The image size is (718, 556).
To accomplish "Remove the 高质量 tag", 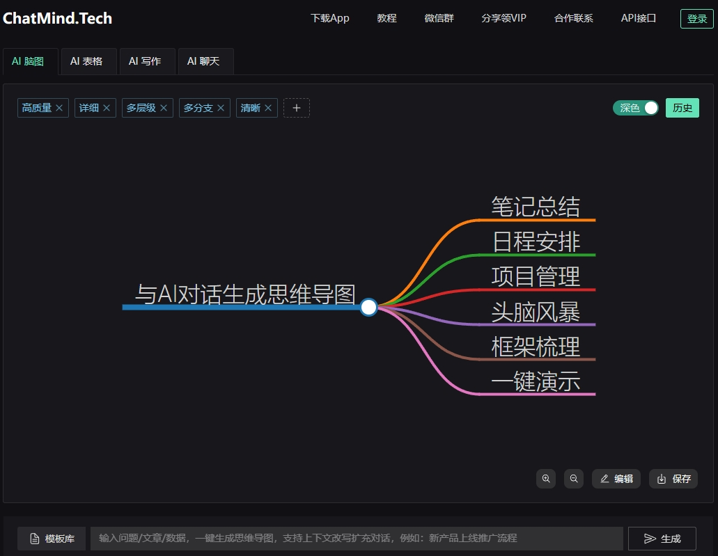I will coord(59,108).
